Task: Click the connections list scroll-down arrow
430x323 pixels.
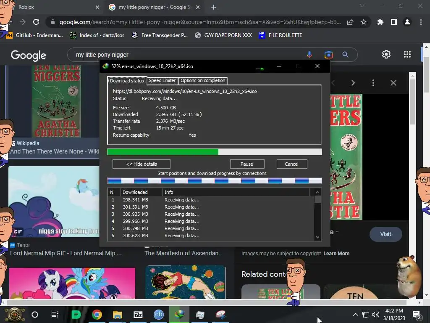Action: point(317,237)
